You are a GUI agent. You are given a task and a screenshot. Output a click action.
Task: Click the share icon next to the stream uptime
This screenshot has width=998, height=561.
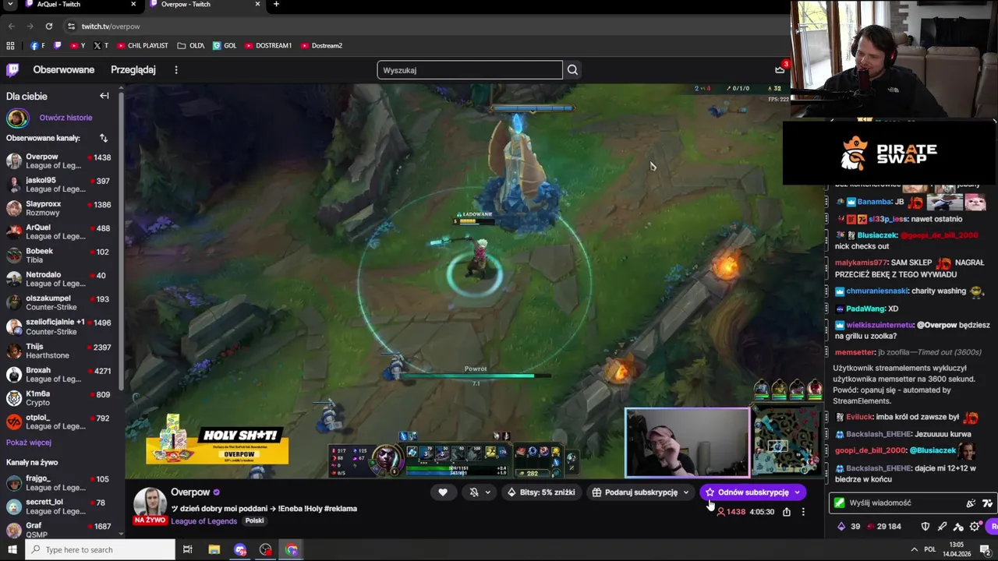click(x=787, y=512)
